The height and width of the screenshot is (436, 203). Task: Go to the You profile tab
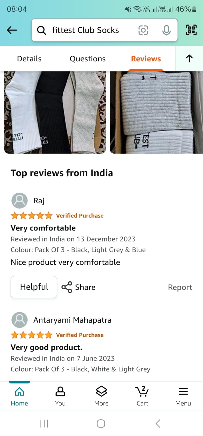[x=60, y=396]
